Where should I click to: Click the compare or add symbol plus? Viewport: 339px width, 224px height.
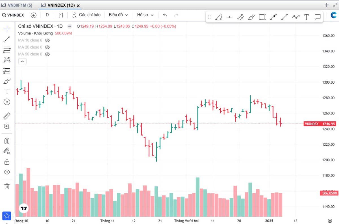(x=34, y=15)
